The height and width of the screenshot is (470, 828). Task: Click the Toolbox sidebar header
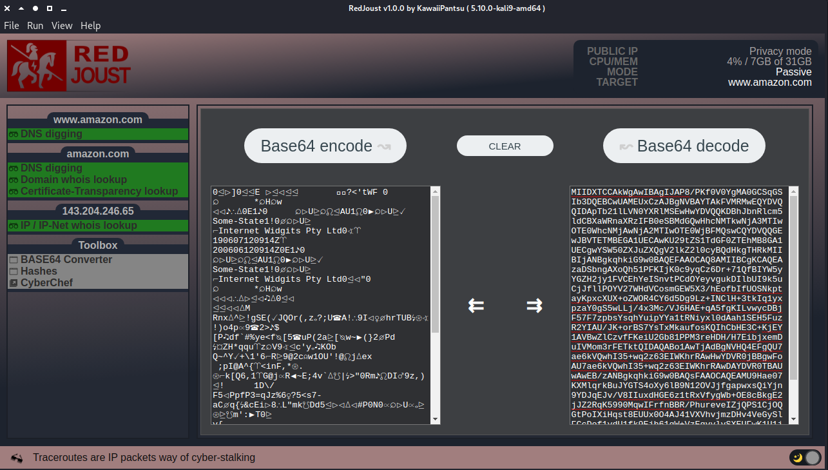98,245
